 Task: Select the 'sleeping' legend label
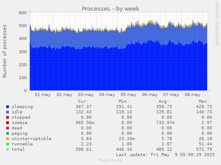point(22,107)
